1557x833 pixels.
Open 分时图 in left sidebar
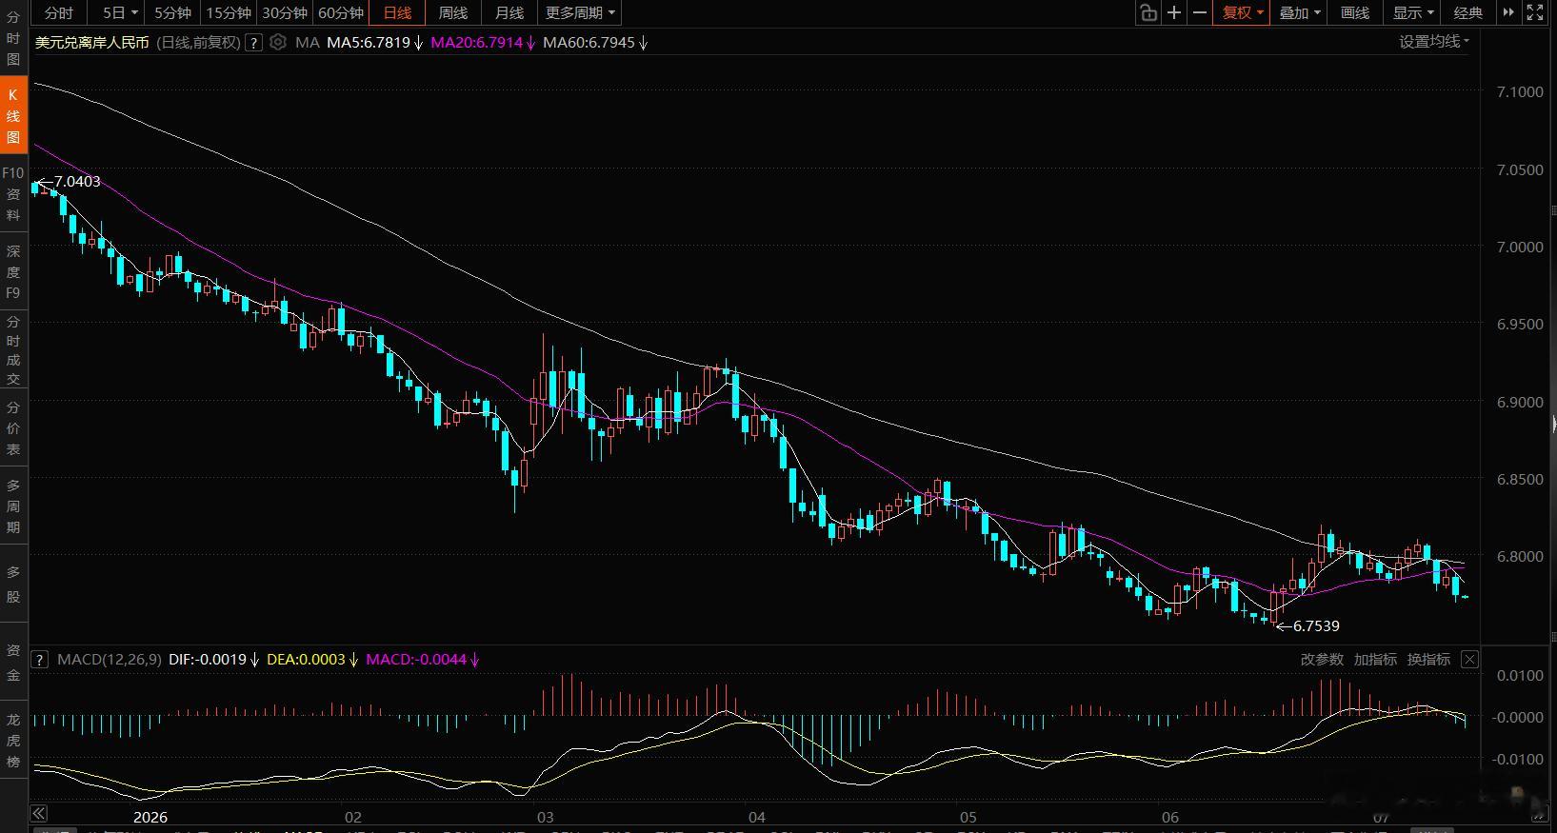point(13,38)
